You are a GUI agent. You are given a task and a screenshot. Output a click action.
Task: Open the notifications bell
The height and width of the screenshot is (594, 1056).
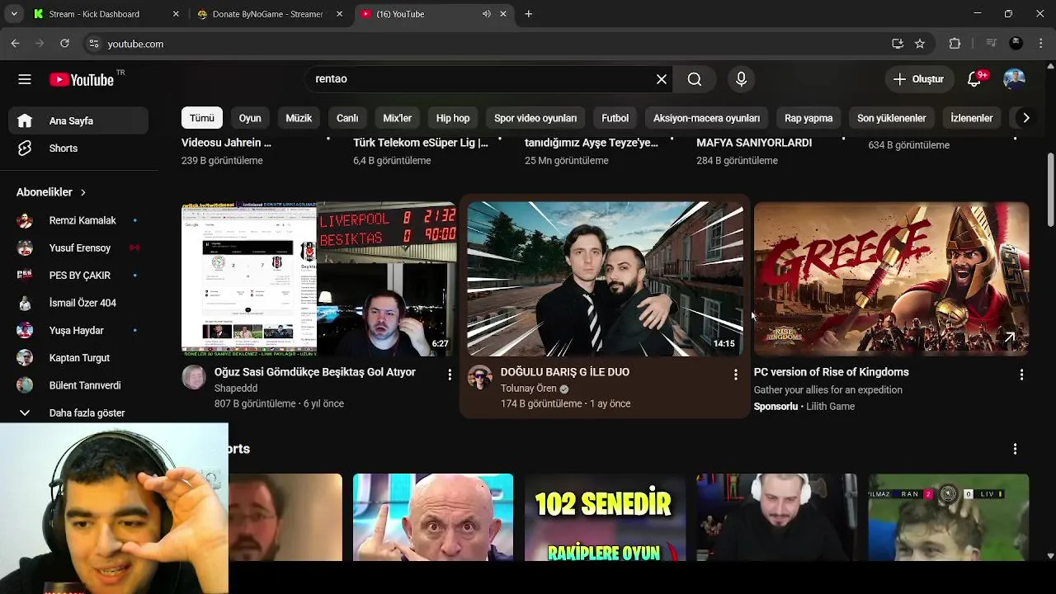pos(974,79)
